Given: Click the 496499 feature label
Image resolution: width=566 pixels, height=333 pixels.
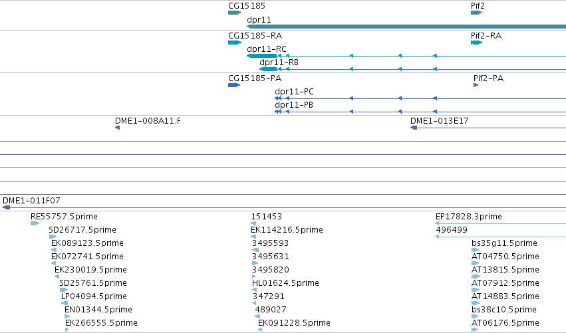Looking at the screenshot, I should [452, 230].
